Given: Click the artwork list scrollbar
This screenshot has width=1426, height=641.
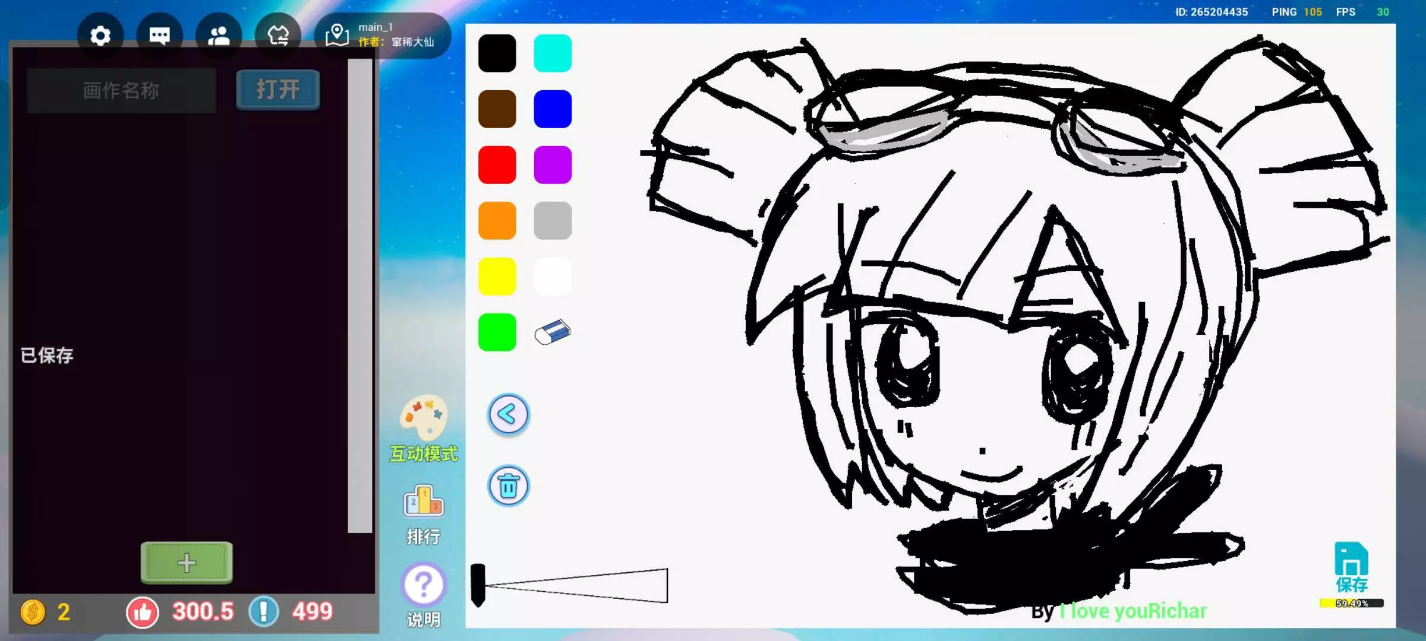Looking at the screenshot, I should point(359,297).
